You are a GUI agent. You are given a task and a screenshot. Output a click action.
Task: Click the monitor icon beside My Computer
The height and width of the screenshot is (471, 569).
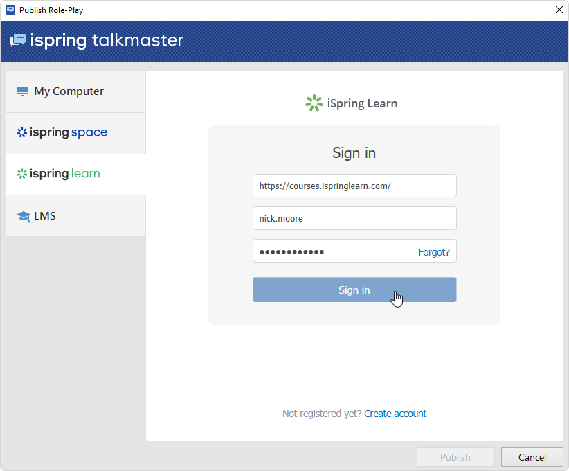coord(23,91)
